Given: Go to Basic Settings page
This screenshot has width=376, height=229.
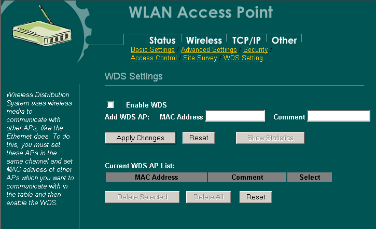Looking at the screenshot, I should coord(152,50).
